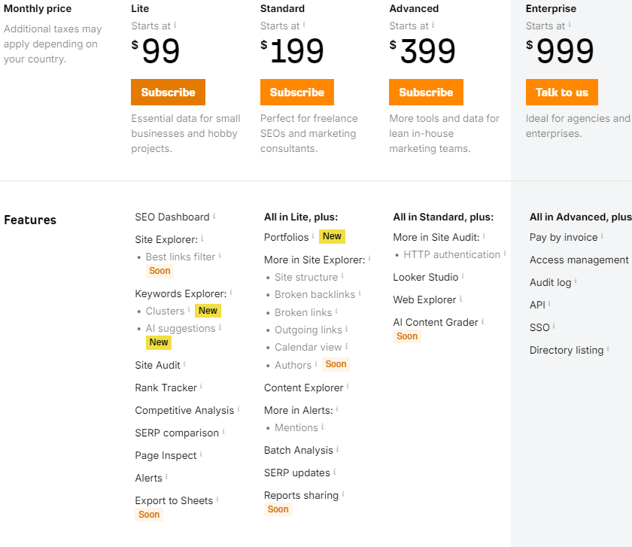Click the Soon badge under AI Content Grader

tap(407, 336)
